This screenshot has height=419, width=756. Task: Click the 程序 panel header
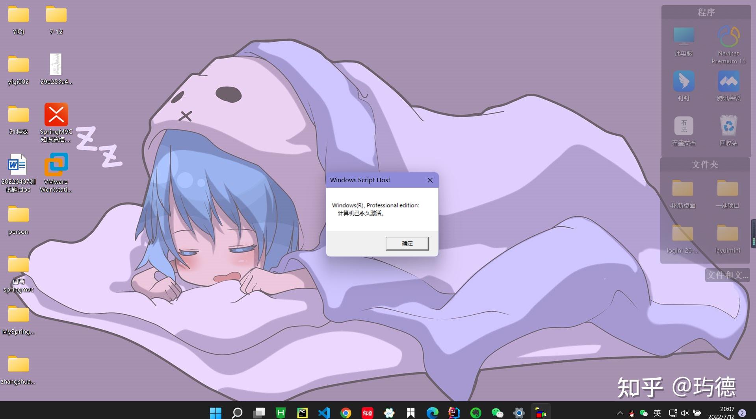[x=706, y=12]
